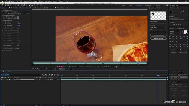Screen dimensions: 189x106
Task: Apply All Caps in Character panel
Action: pos(177,50)
